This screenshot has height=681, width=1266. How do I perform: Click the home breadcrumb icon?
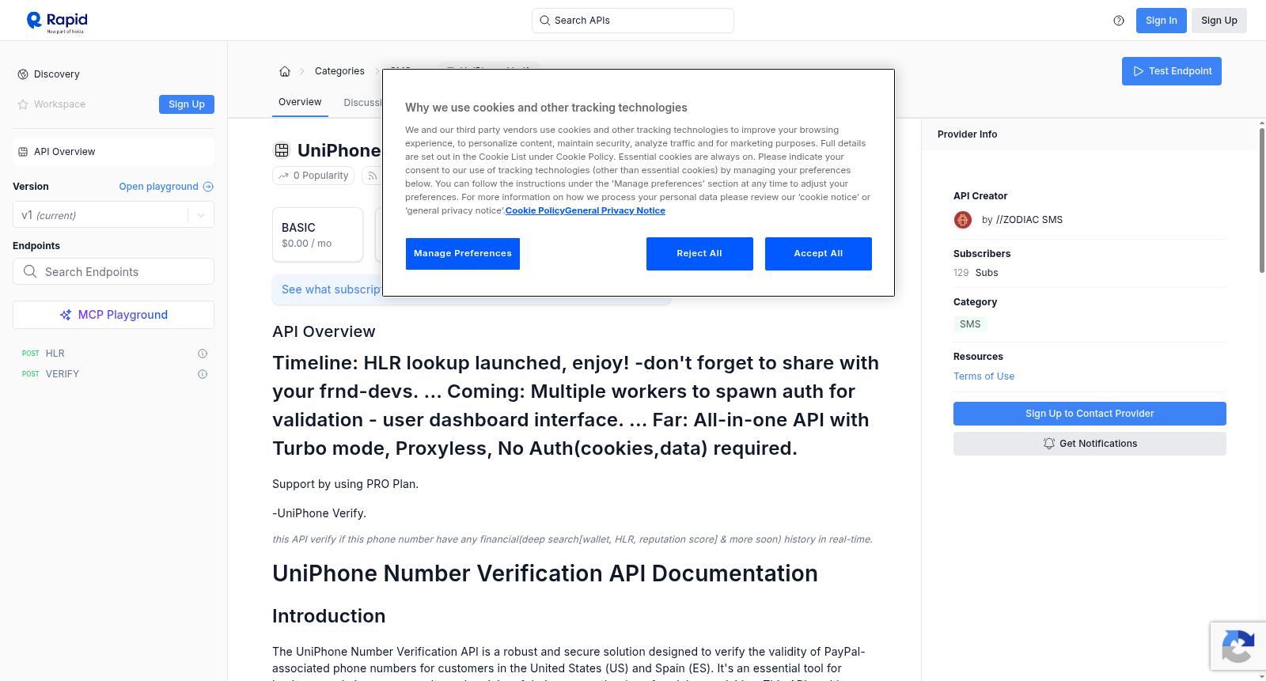click(x=285, y=71)
